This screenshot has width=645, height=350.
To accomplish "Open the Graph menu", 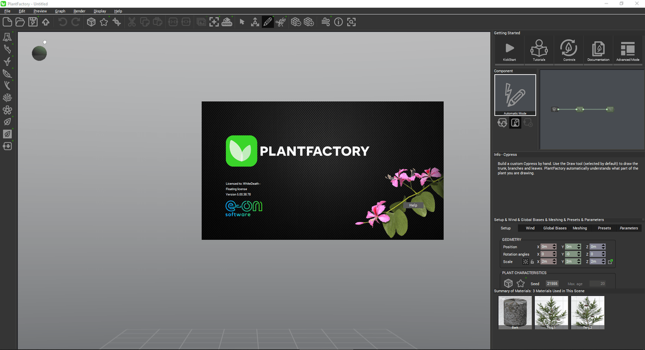I will [60, 11].
